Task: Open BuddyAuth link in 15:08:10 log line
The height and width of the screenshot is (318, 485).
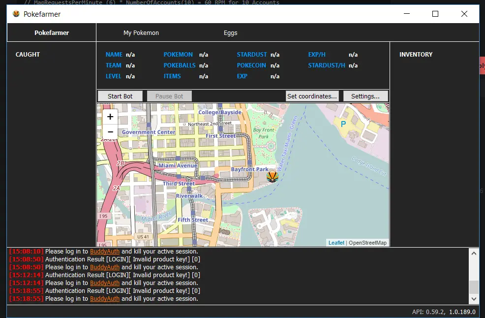Action: (x=105, y=252)
